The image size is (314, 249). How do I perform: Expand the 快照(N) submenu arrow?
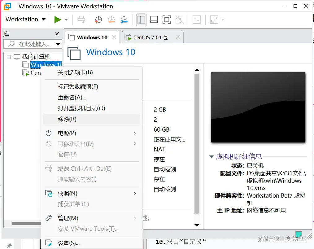pyautogui.click(x=135, y=193)
